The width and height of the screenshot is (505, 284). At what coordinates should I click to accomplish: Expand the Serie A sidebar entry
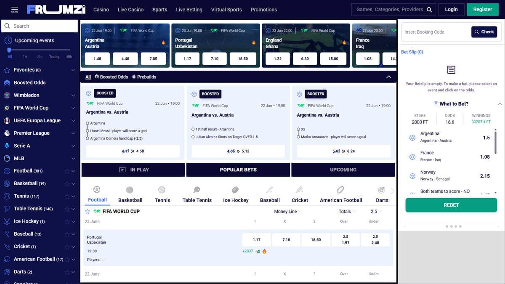(x=73, y=146)
